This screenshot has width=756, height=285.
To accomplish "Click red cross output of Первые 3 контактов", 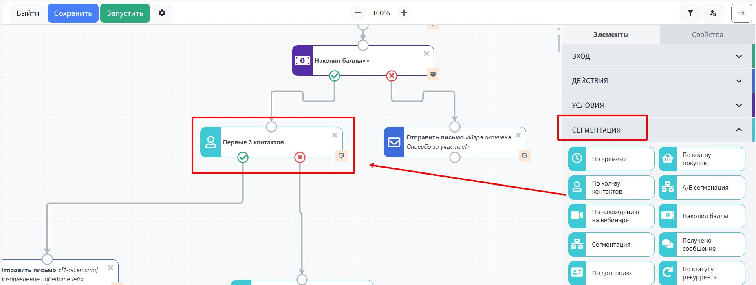I will point(300,157).
